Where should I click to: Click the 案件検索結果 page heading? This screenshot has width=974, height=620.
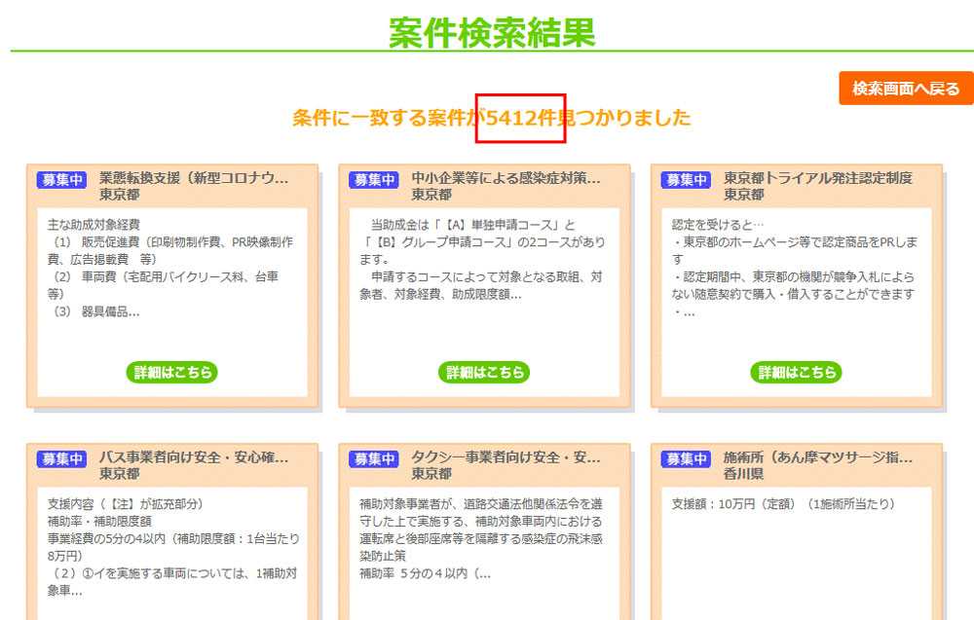click(x=492, y=32)
